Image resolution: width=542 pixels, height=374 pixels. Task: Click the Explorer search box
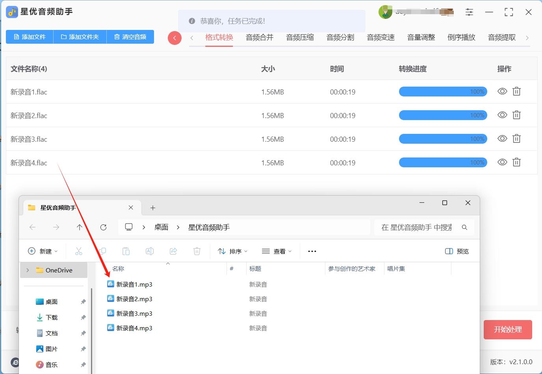(424, 227)
